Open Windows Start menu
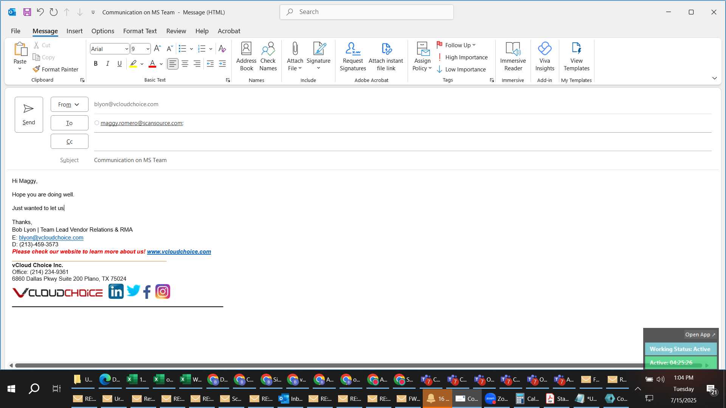 pyautogui.click(x=11, y=388)
